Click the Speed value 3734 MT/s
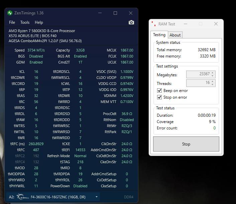 pos(36,50)
